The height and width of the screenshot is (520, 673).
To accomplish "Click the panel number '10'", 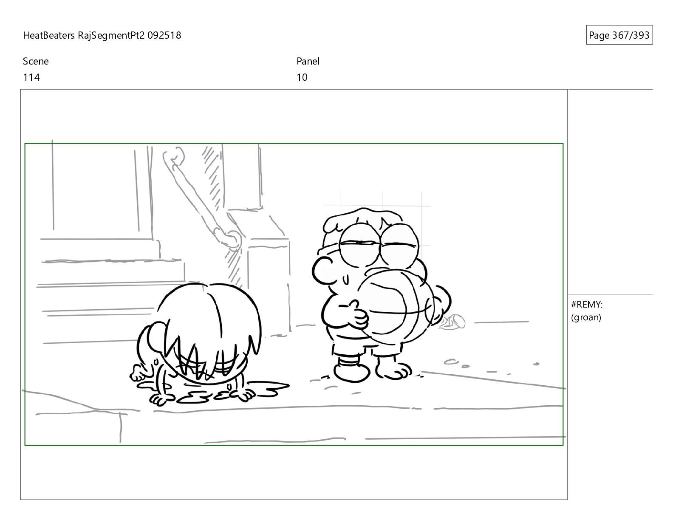I will pos(302,77).
